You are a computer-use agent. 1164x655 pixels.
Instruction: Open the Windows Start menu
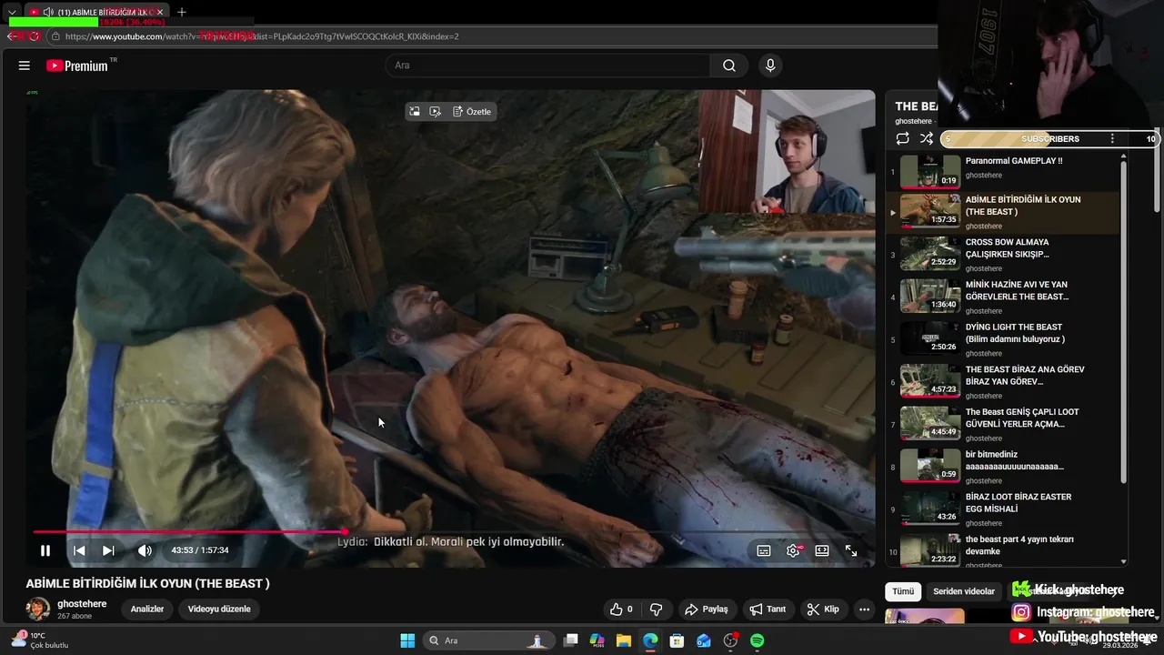coord(407,640)
